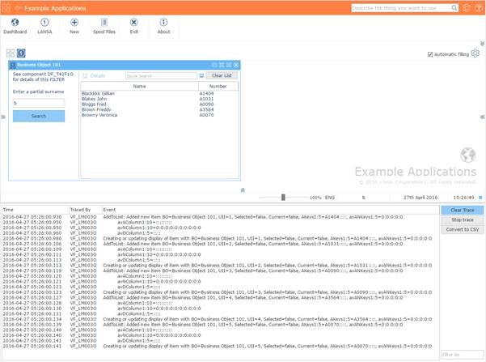This screenshot has width=486, height=362.
Task: Select the Browny Veronica row
Action: [x=159, y=115]
